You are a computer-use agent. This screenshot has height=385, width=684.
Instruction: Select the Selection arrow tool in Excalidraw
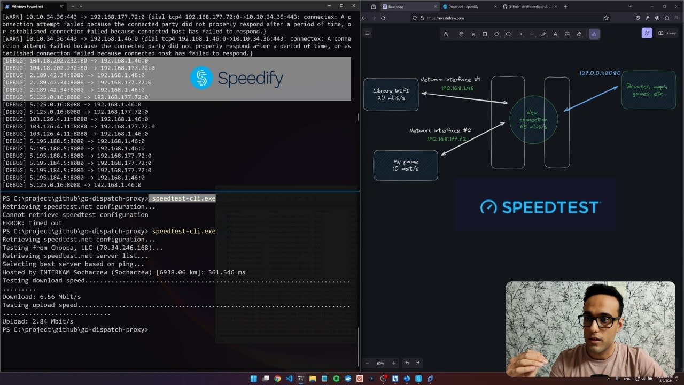473,34
